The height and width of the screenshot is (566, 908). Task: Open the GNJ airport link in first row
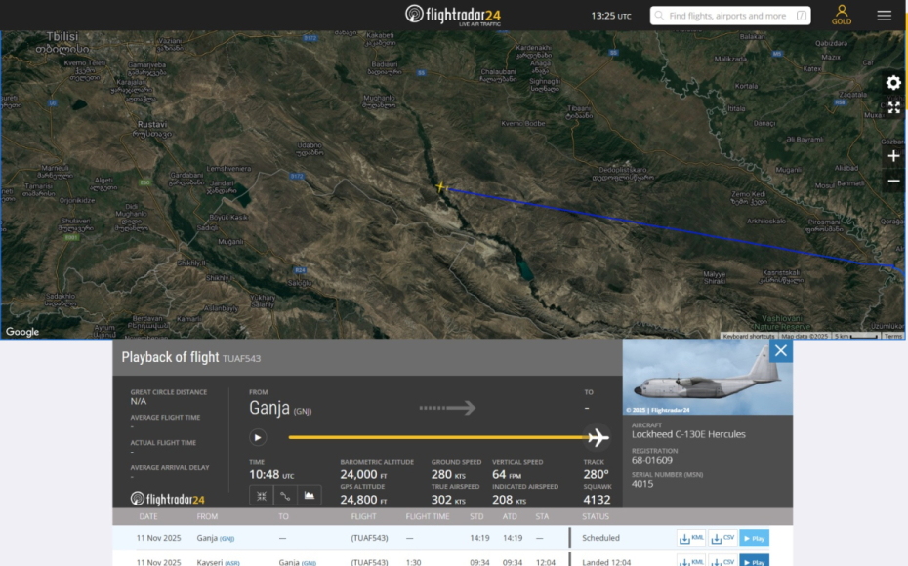pyautogui.click(x=227, y=539)
